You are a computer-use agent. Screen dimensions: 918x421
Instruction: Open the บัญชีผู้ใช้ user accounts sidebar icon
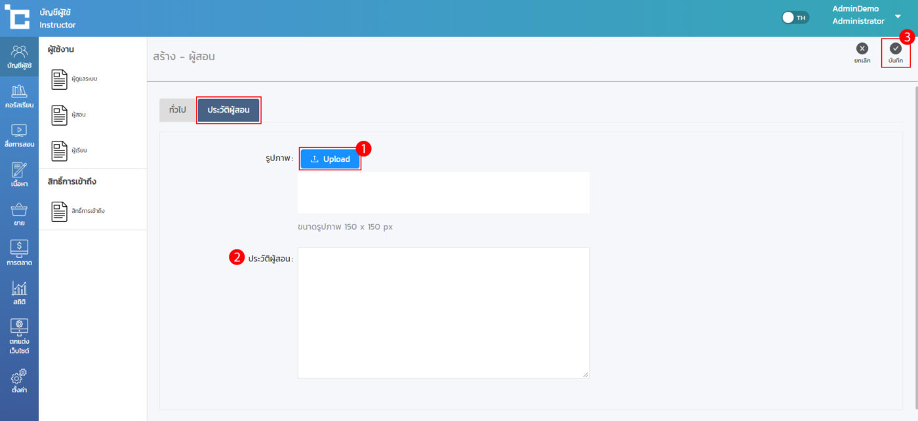point(19,56)
